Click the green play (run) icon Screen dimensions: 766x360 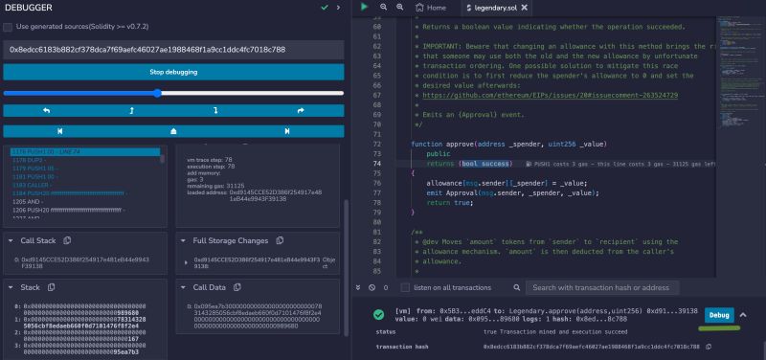(x=364, y=7)
